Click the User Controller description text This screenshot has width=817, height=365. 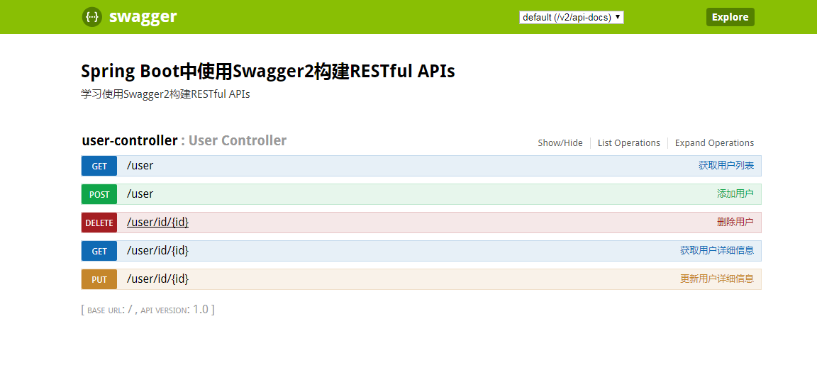point(237,140)
